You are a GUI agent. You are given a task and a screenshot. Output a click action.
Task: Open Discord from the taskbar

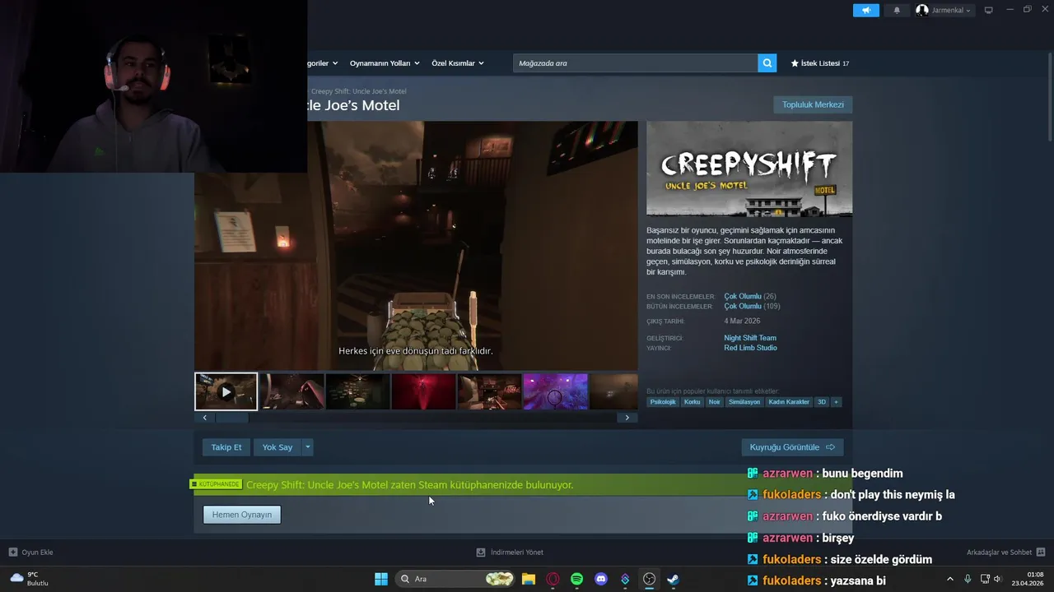(601, 579)
